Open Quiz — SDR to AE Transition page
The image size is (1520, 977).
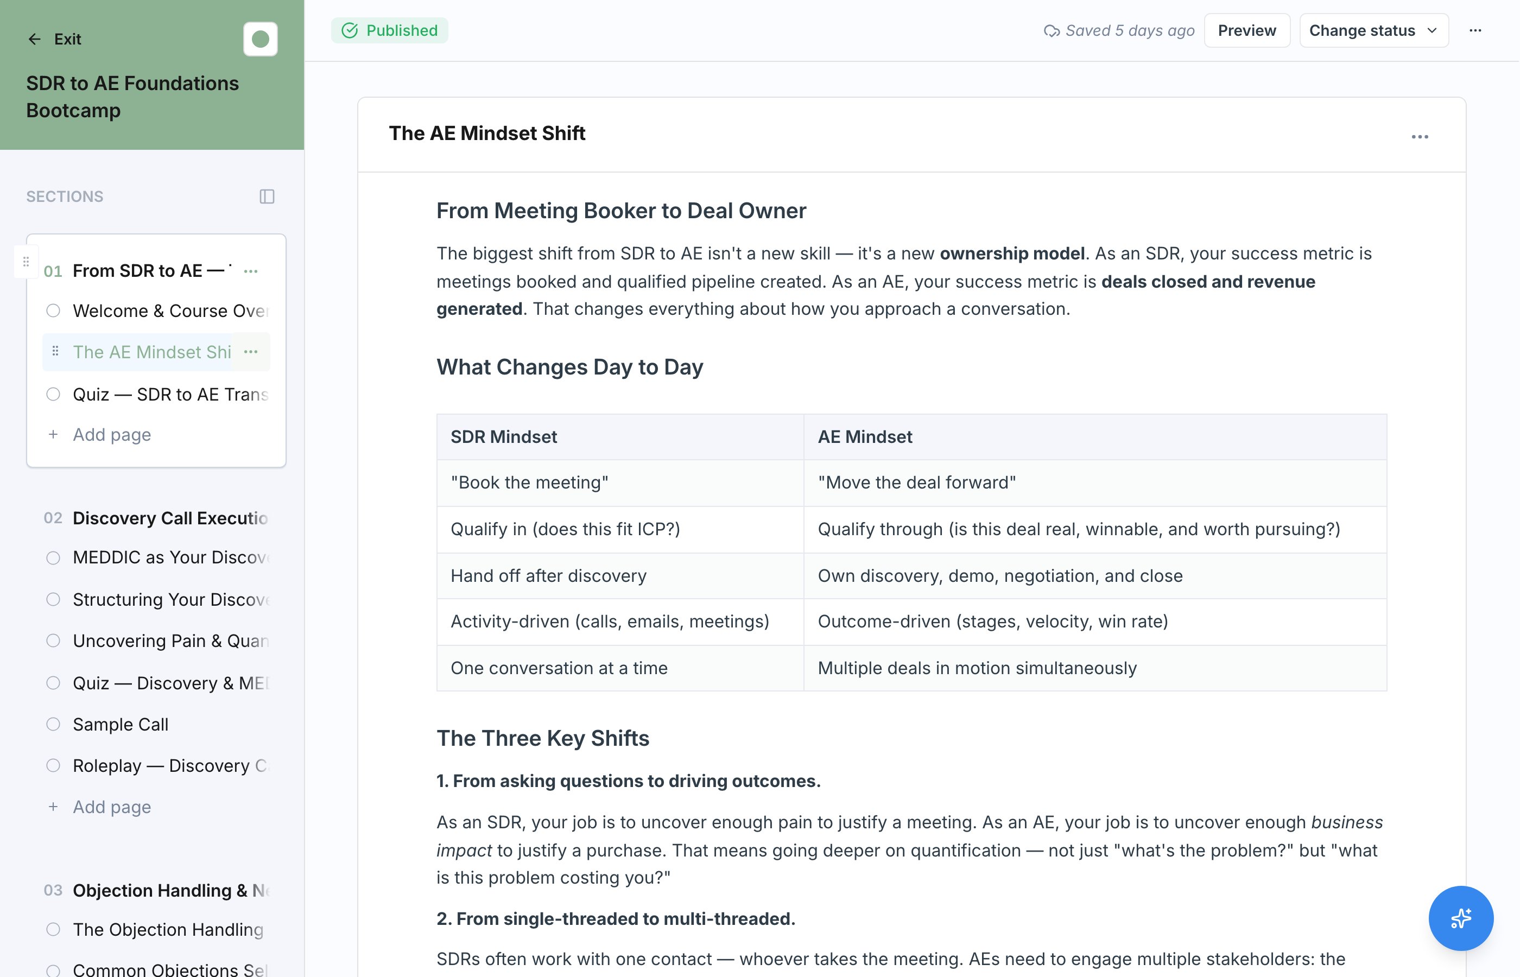pos(170,395)
